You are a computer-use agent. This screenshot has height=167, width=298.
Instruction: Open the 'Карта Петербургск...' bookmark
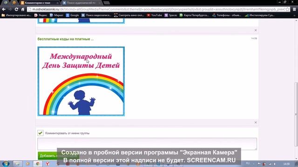click(x=194, y=15)
